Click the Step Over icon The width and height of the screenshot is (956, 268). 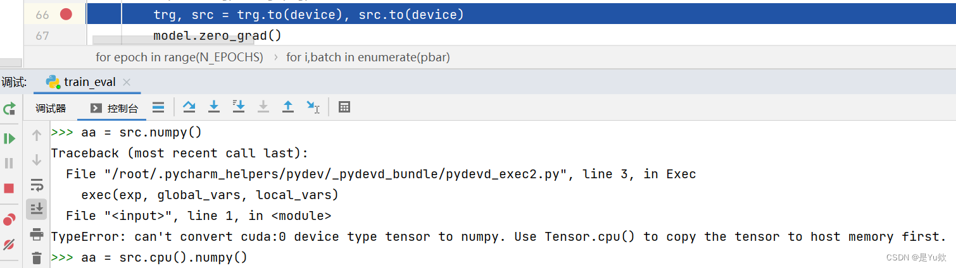[189, 107]
